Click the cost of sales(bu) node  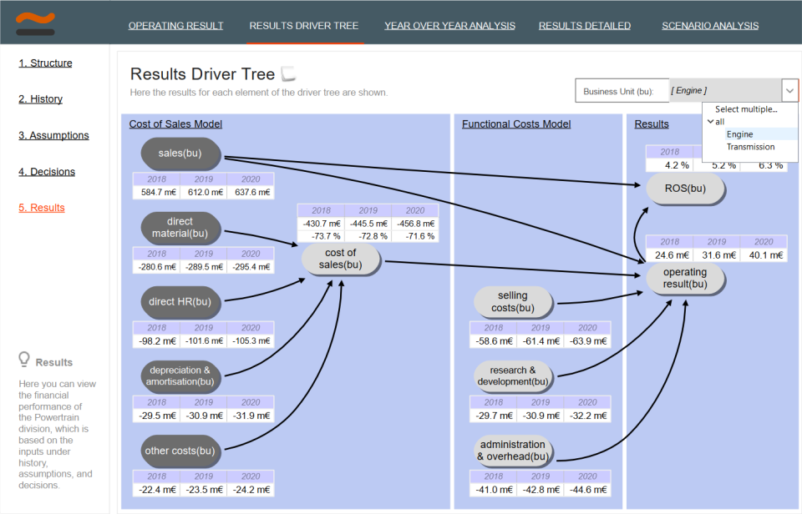click(x=340, y=260)
